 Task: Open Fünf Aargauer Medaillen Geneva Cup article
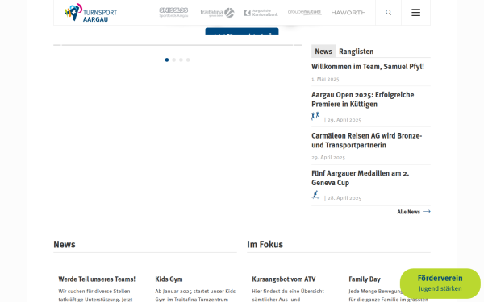(361, 178)
